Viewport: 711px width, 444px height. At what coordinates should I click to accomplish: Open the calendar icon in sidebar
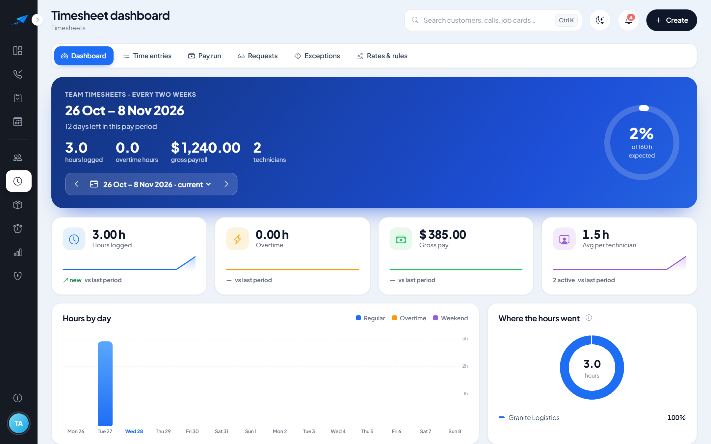[18, 122]
